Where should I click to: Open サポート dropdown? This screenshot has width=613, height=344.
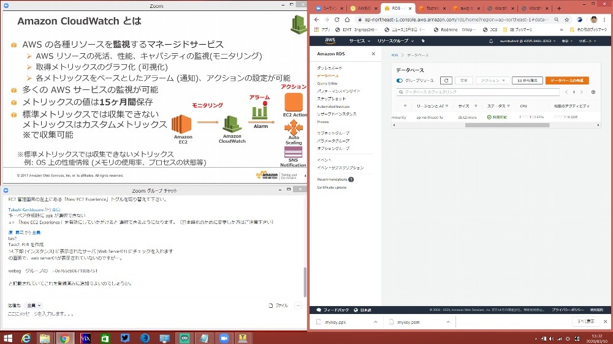point(588,41)
